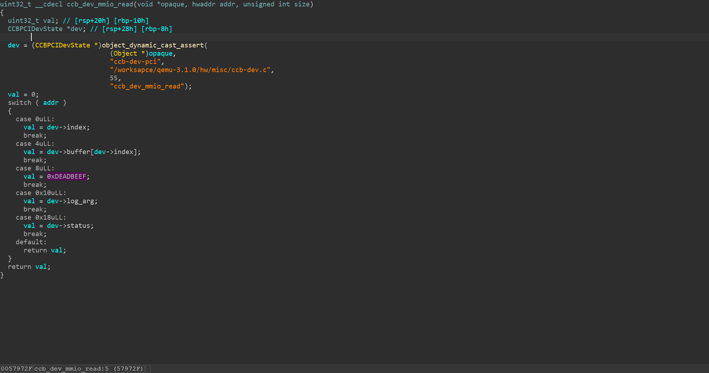
Task: Click the 0057972F address in status bar
Action: (16, 369)
